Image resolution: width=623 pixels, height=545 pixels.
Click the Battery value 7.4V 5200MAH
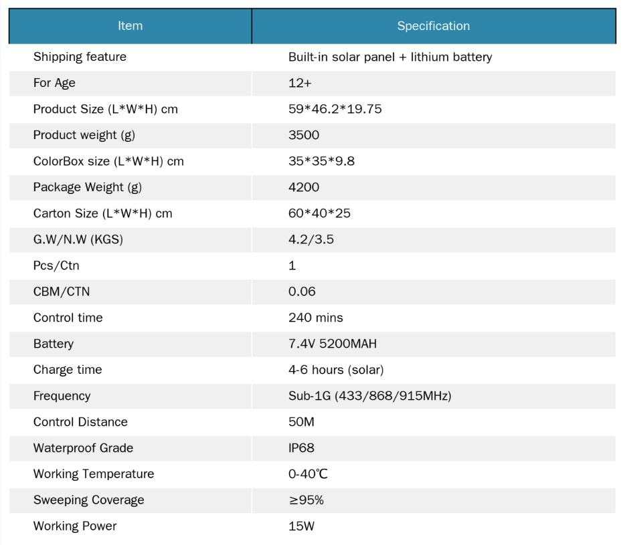[x=332, y=344]
